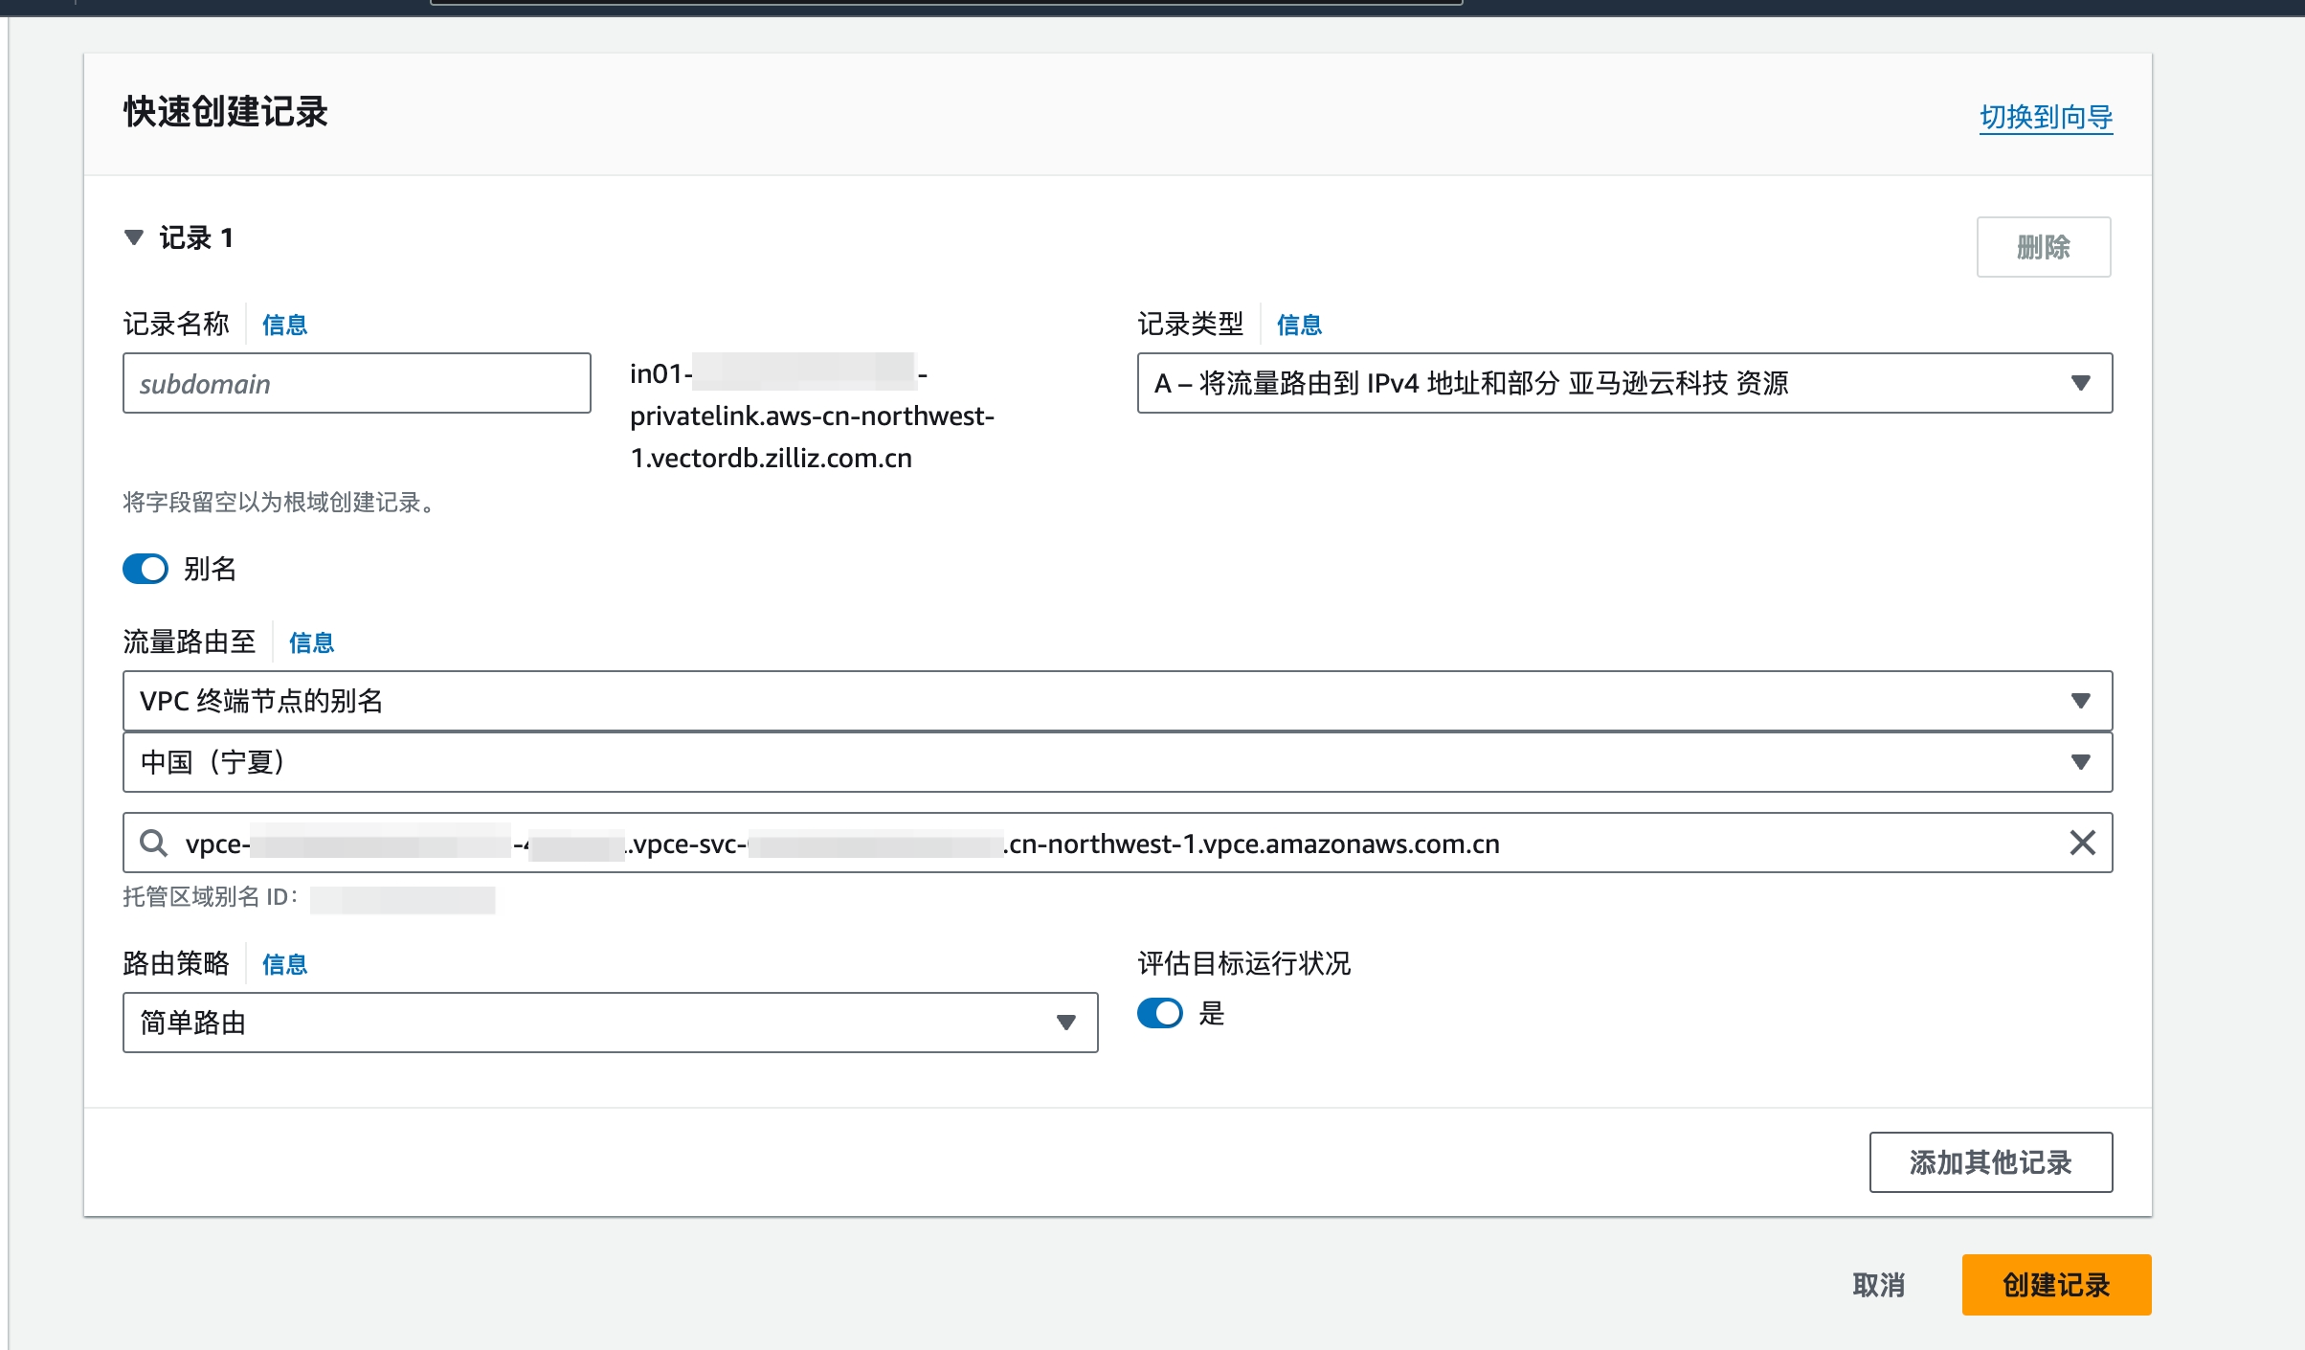Disable 评估目标运行状况 toggle
Screen dimensions: 2305x1350
click(x=1159, y=1013)
